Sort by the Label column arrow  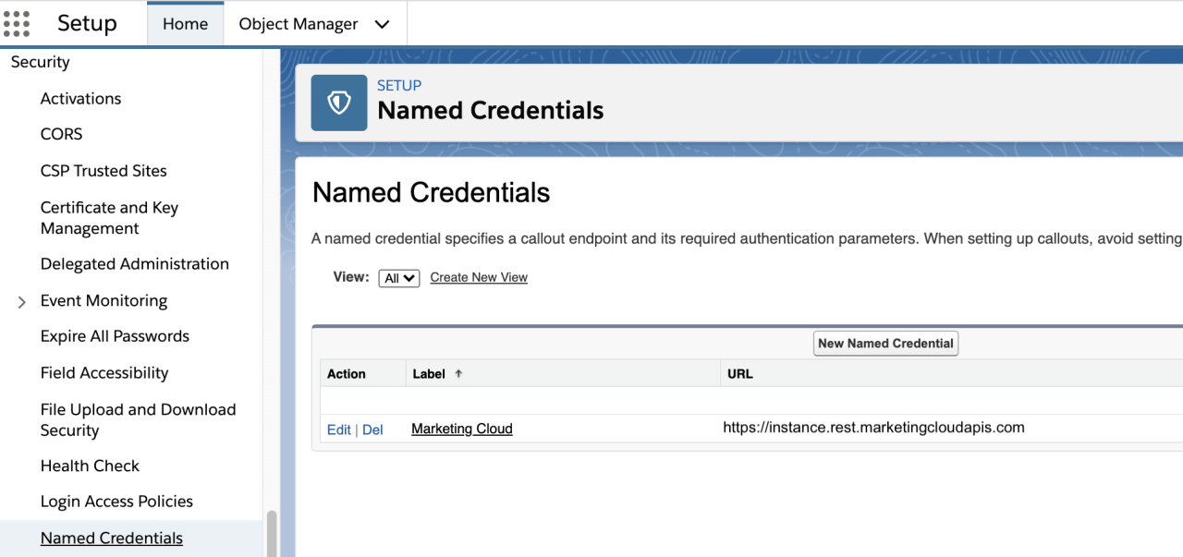(x=458, y=374)
